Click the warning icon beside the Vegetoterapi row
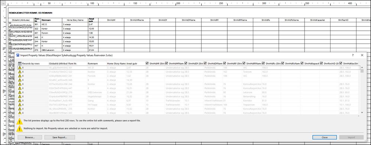Screen dimensions: 371x145 tap(20, 96)
